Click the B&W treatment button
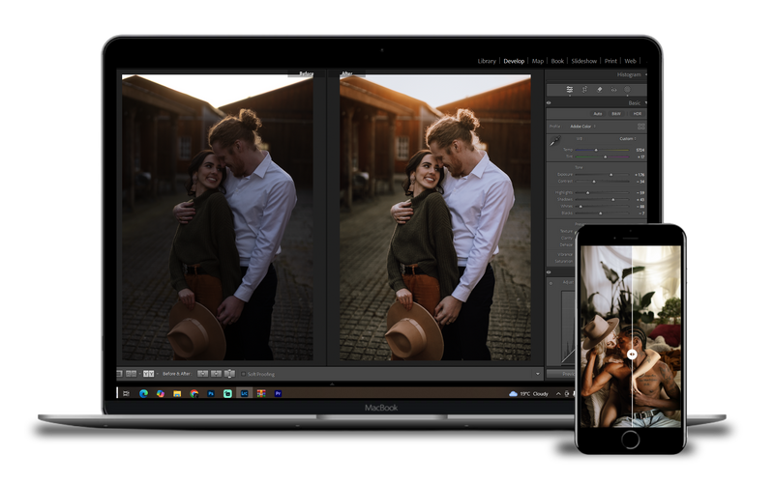The height and width of the screenshot is (483, 774). (x=616, y=114)
